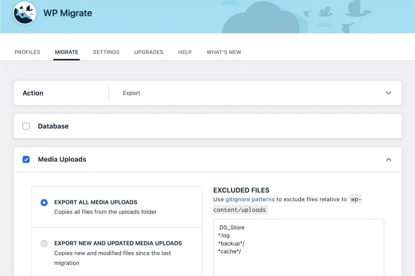Viewport: 415px width, 276px height.
Task: Click the Media Uploads panel heading
Action: (x=62, y=159)
